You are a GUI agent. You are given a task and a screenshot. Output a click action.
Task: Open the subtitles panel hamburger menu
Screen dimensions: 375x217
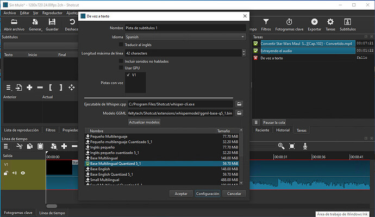coord(9,88)
